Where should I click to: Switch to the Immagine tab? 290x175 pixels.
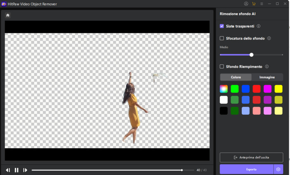(267, 77)
